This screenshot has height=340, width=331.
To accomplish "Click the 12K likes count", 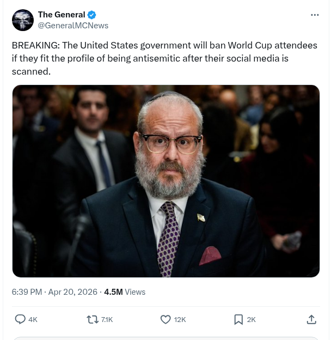I will coord(180,320).
